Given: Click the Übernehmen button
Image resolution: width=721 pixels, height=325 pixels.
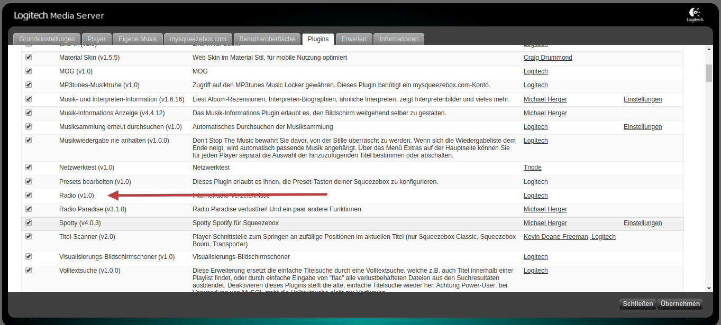Looking at the screenshot, I should pos(680,304).
